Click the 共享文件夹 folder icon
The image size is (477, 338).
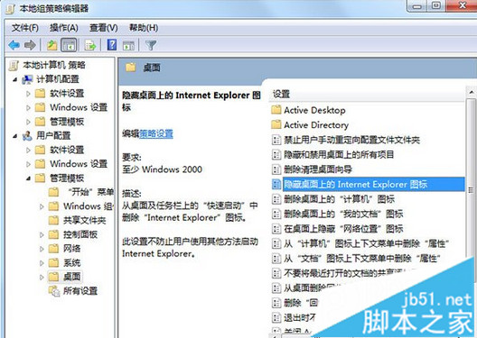point(53,220)
